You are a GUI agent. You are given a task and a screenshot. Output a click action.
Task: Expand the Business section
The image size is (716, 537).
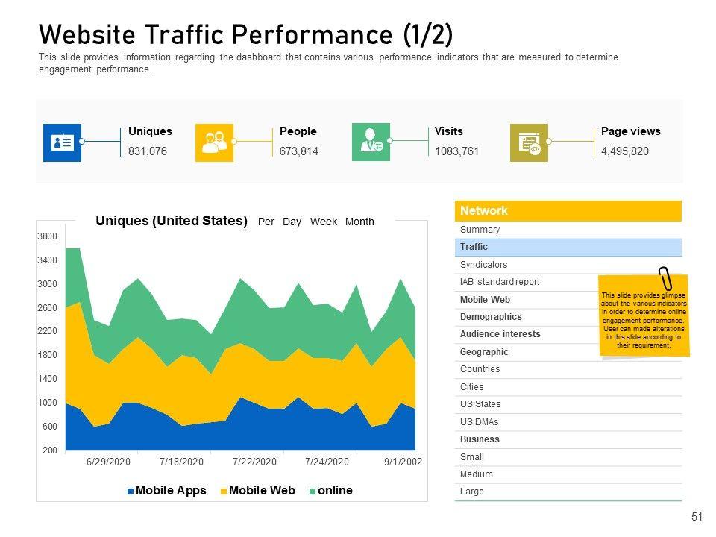click(x=480, y=439)
